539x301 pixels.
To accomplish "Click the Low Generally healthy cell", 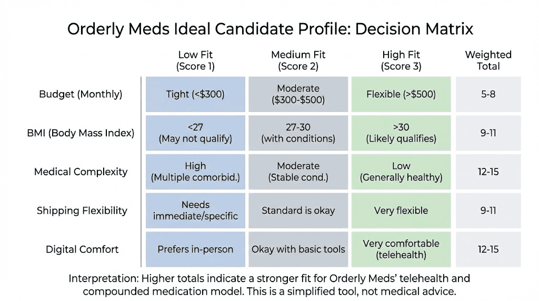I will point(401,172).
